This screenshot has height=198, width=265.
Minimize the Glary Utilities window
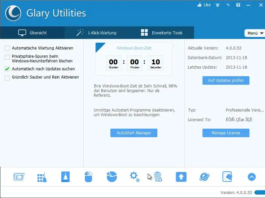click(x=248, y=5)
